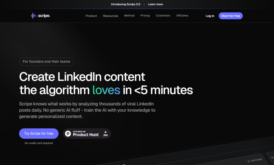Screen dimensions: 274x165
Task: Click the Log in link
Action: tap(210, 16)
